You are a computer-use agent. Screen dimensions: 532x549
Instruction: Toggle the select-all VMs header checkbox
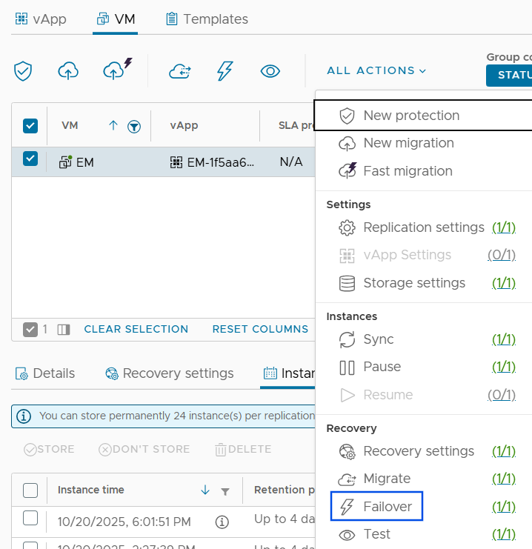pyautogui.click(x=30, y=126)
